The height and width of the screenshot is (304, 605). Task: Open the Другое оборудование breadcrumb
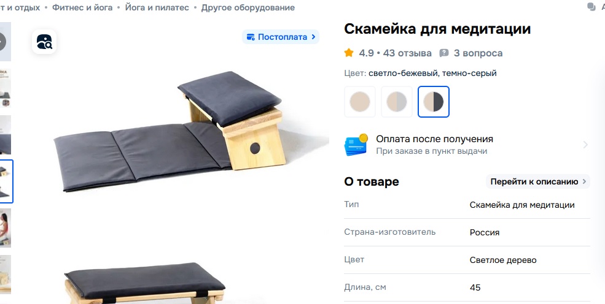coord(248,7)
